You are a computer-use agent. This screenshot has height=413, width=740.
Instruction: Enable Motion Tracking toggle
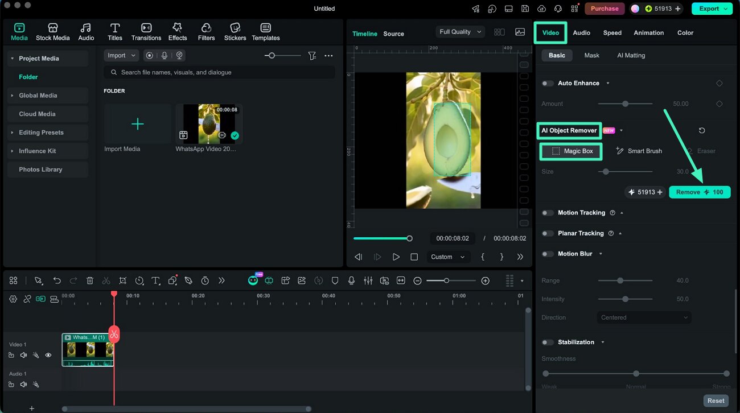548,213
